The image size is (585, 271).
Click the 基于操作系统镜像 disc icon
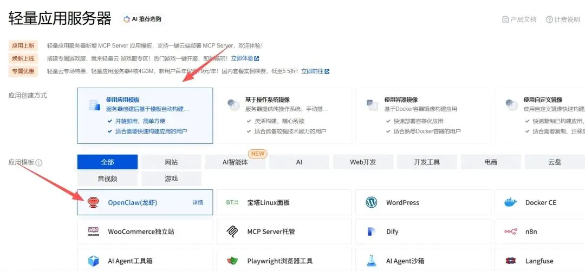click(233, 105)
